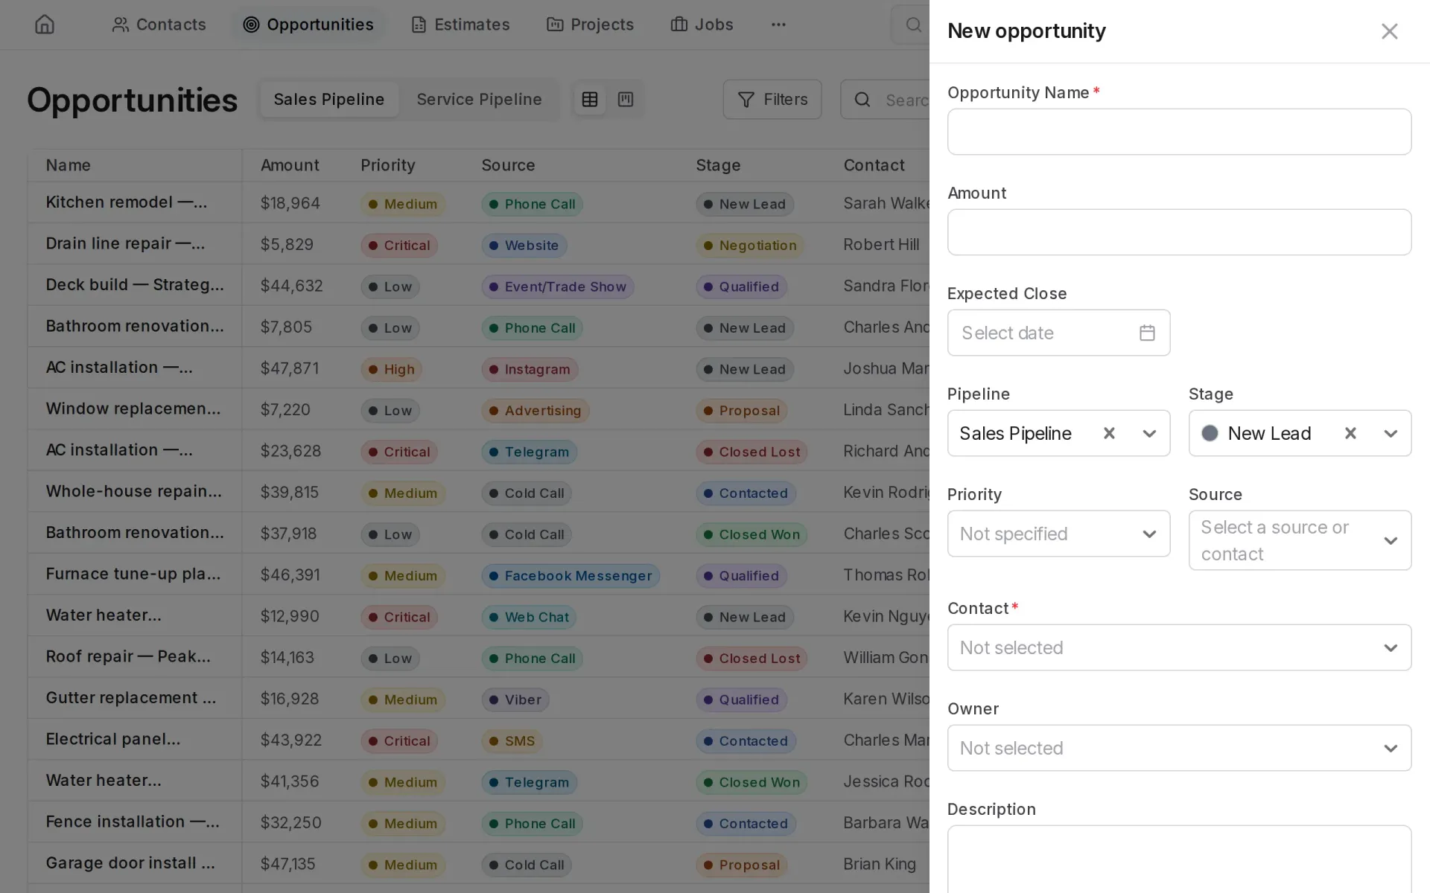Click the $44,632 amount cell
1430x893 pixels.
291,286
